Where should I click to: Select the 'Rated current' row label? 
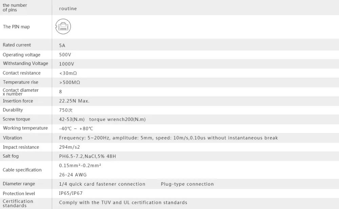click(x=17, y=45)
